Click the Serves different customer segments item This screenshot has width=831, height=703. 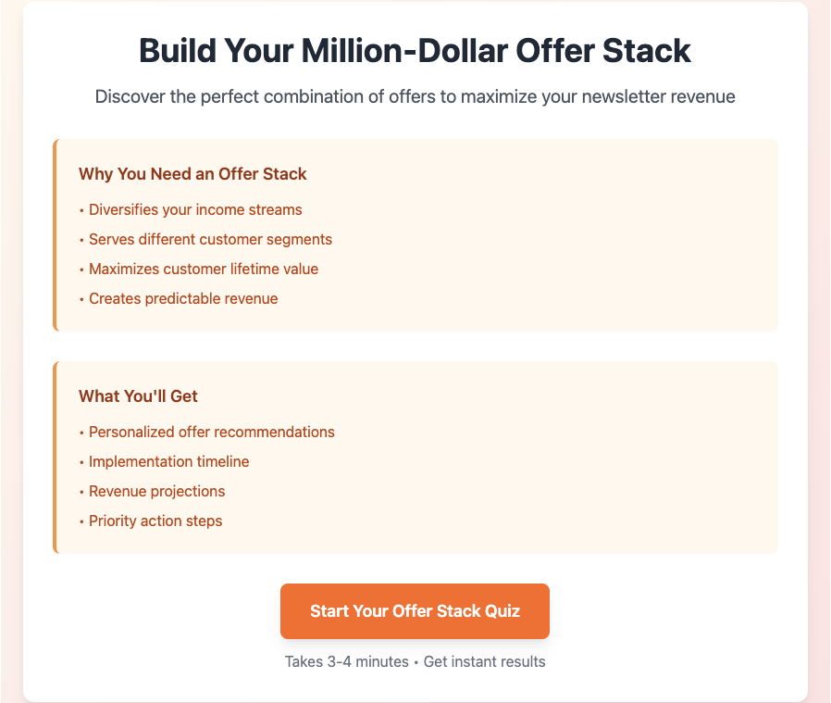click(207, 239)
